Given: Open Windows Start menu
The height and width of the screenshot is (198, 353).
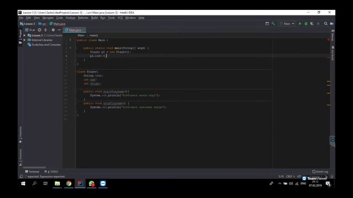Looking at the screenshot, I should pyautogui.click(x=23, y=184).
